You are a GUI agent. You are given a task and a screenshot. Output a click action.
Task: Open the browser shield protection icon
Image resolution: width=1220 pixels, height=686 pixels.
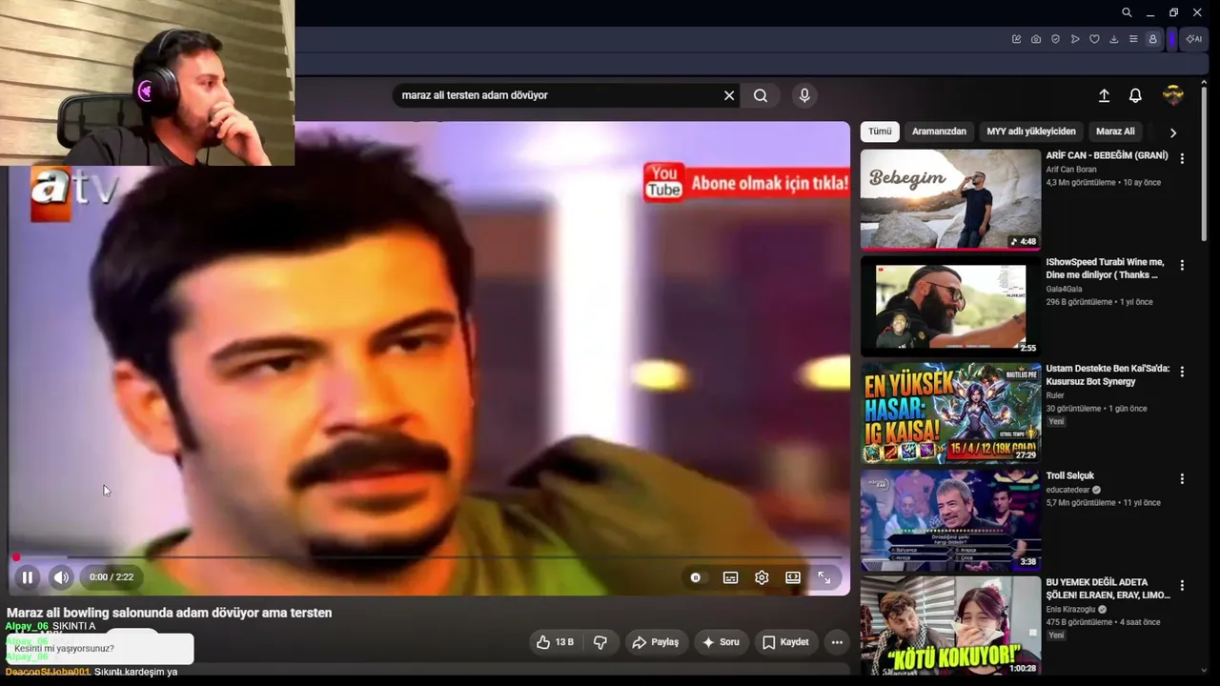pyautogui.click(x=1055, y=39)
